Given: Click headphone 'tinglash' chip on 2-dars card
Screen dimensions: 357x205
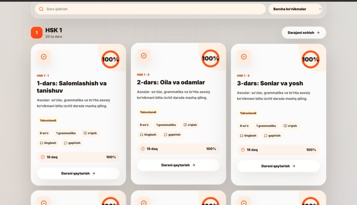Looking at the screenshot, I should [x=148, y=135].
